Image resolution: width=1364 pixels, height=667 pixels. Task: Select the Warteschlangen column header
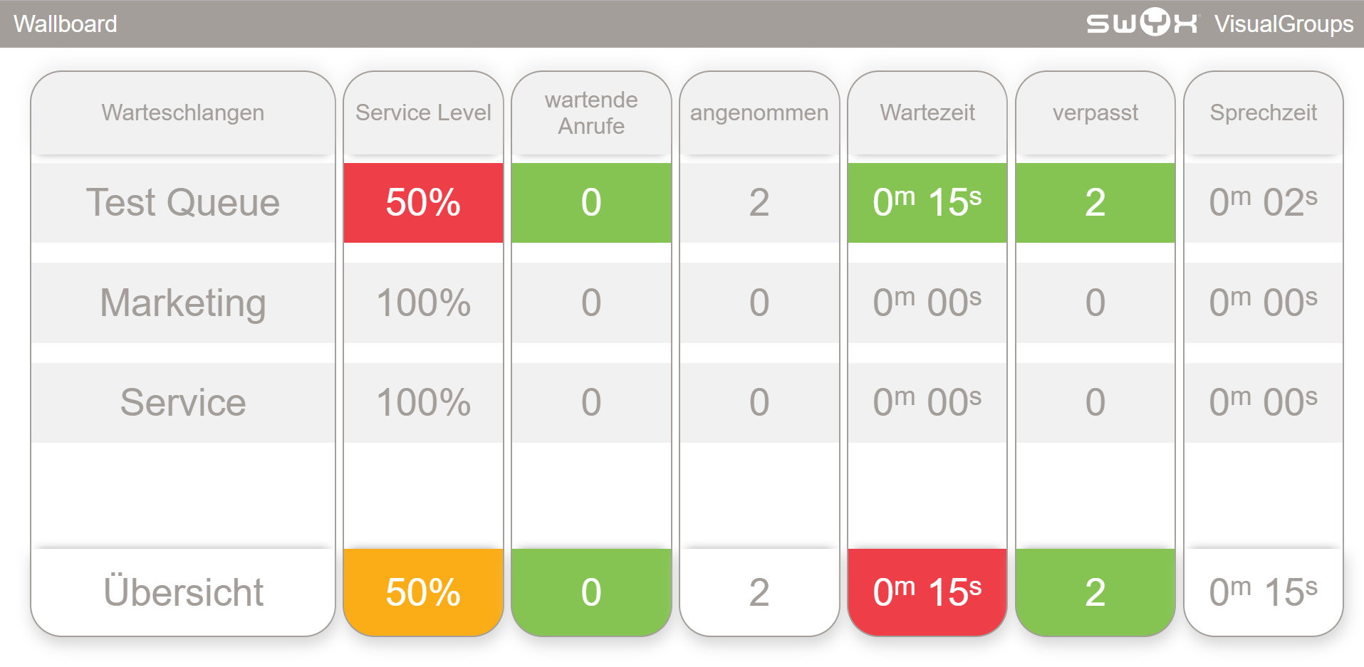pos(183,112)
